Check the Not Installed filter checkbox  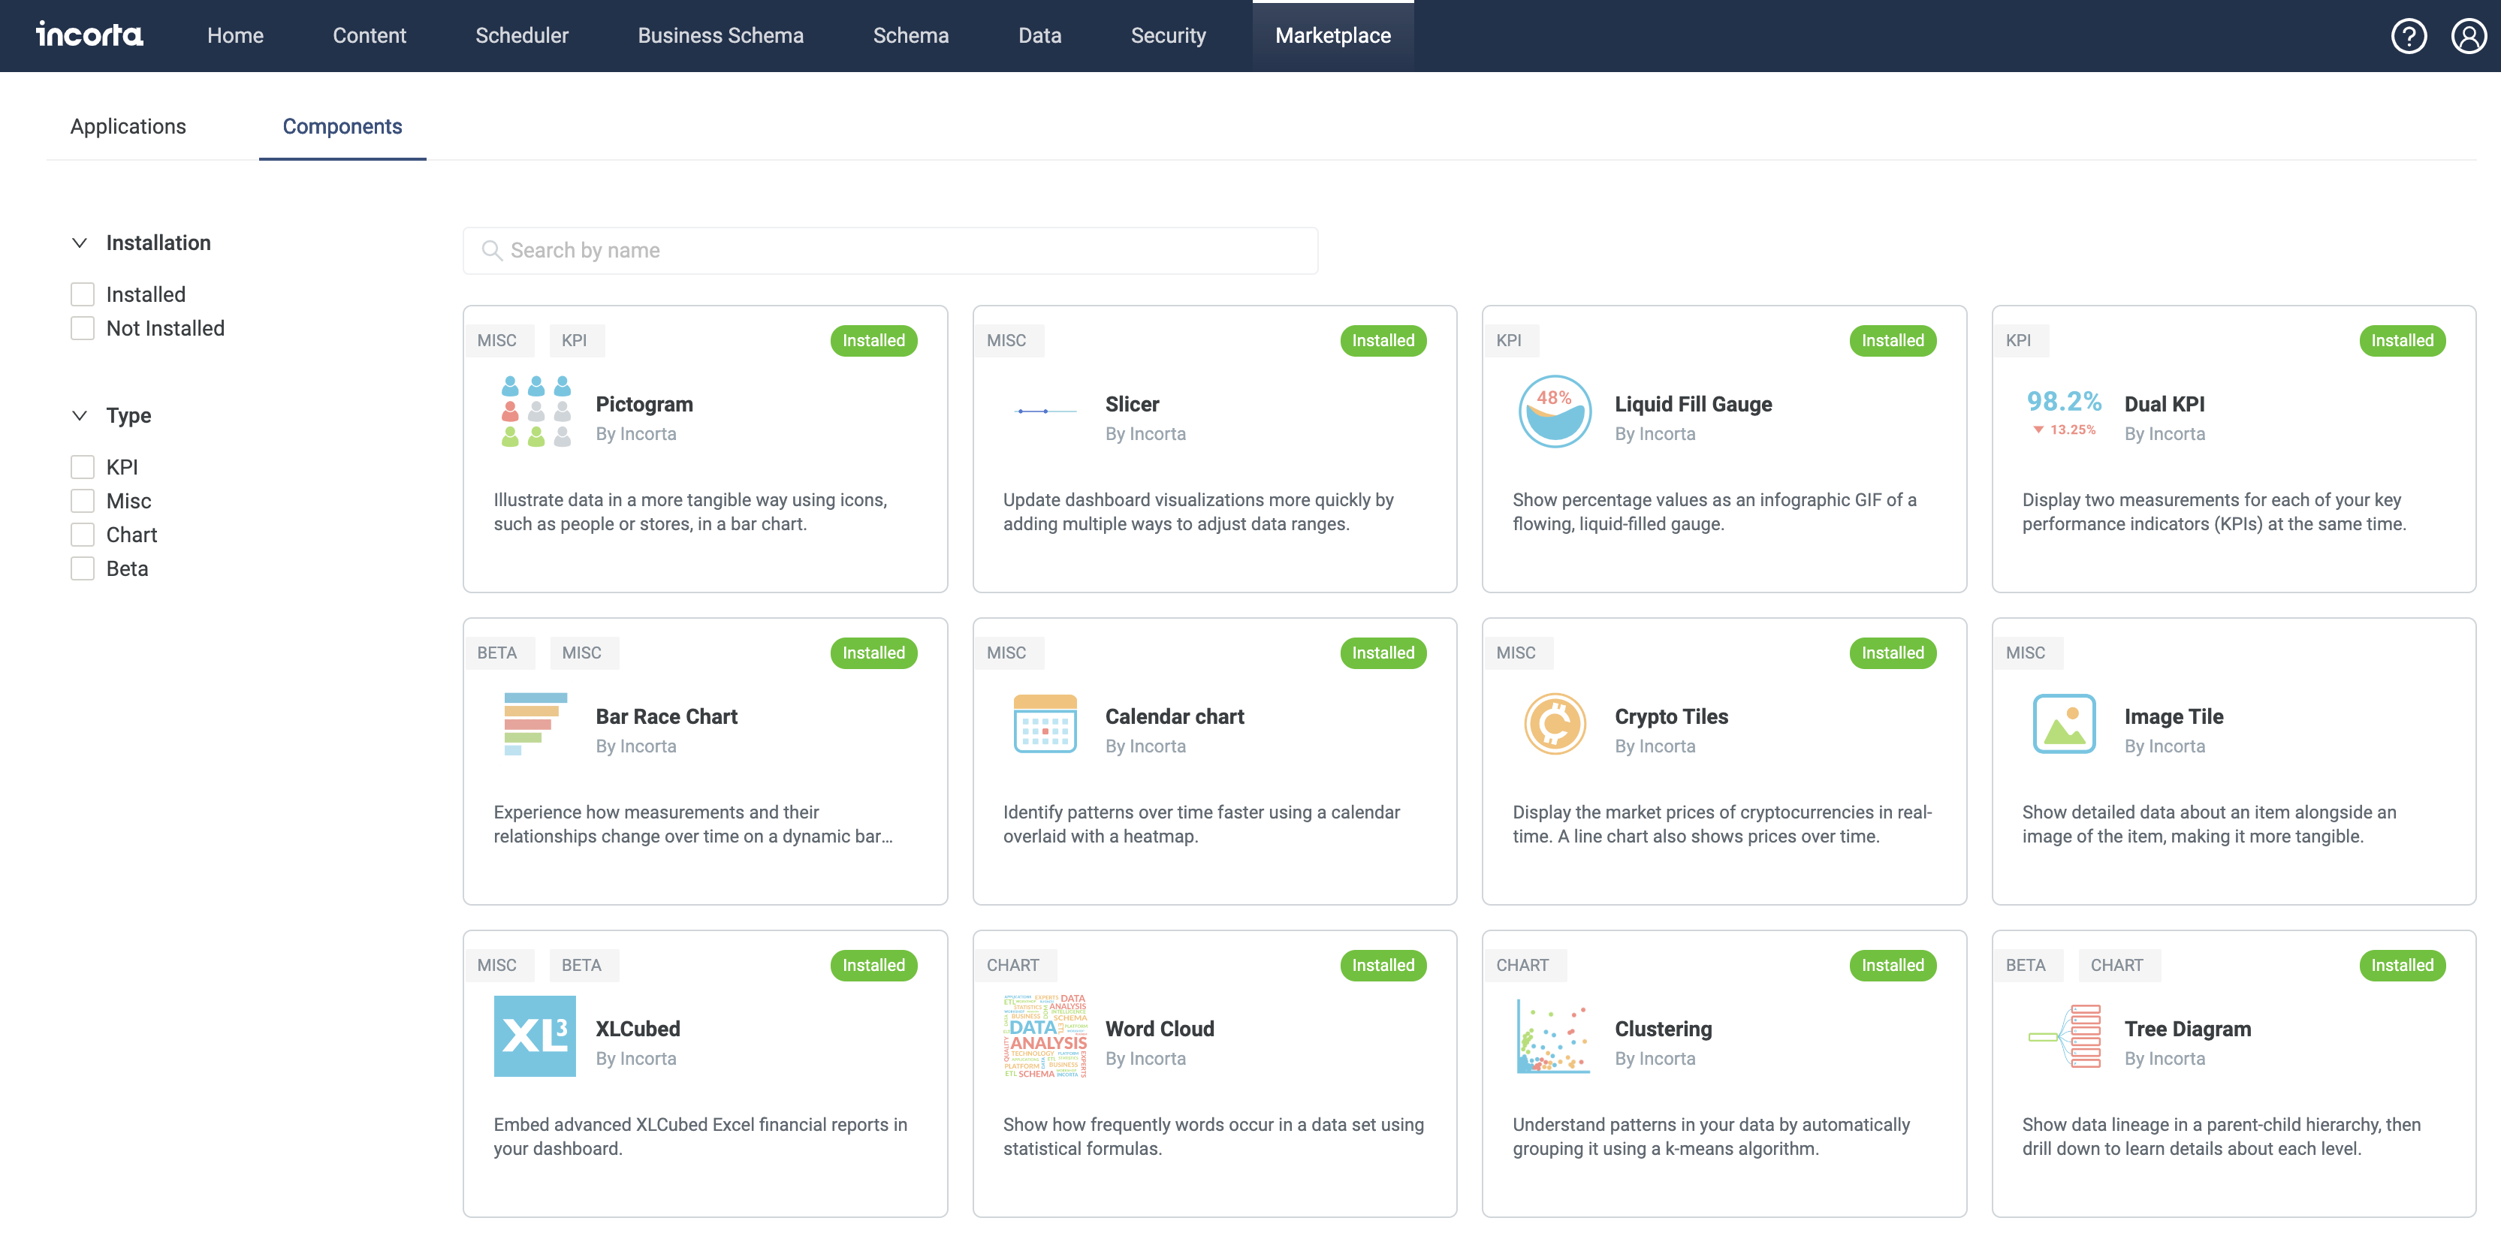pos(83,328)
